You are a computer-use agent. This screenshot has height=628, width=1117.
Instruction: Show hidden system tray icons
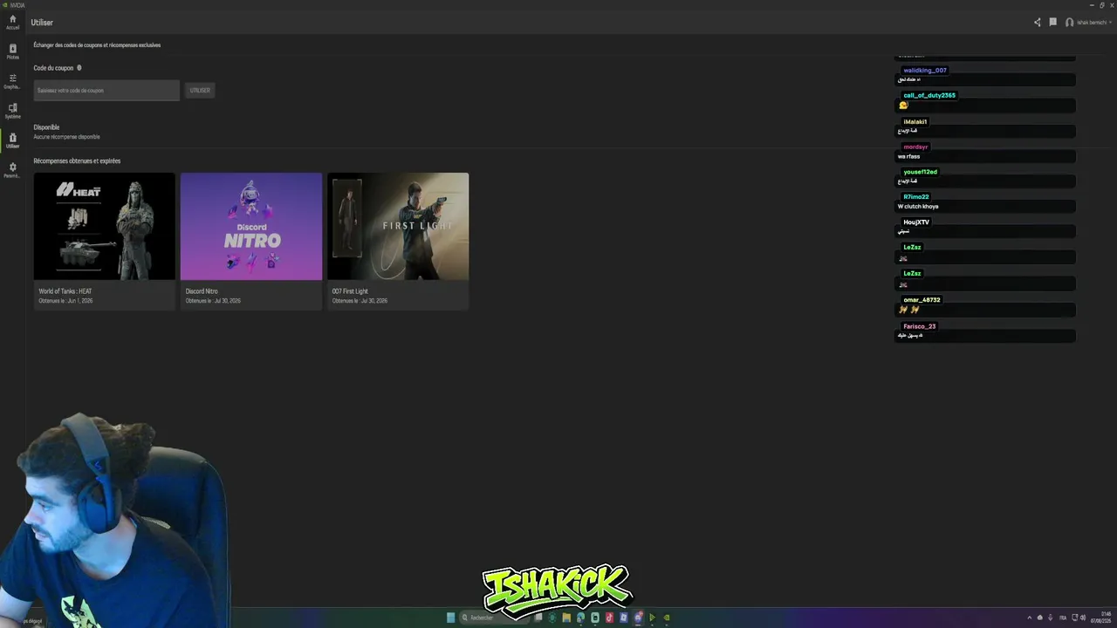coord(1029,618)
